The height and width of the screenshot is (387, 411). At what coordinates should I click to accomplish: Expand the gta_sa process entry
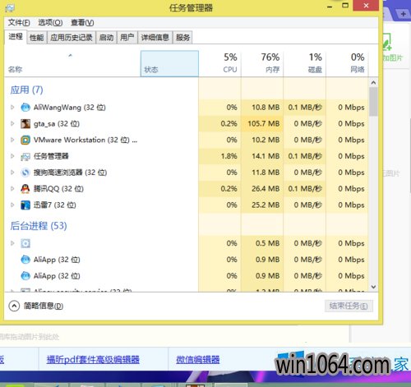pyautogui.click(x=12, y=123)
